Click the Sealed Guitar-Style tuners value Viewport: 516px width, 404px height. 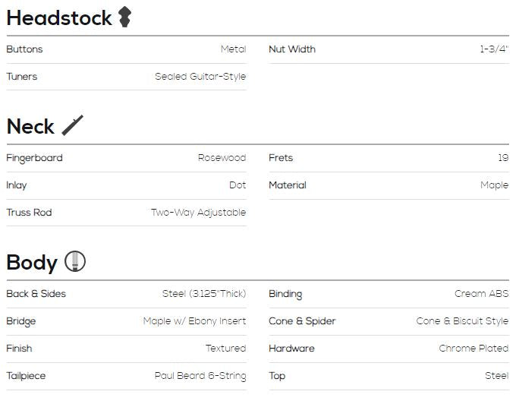[200, 77]
